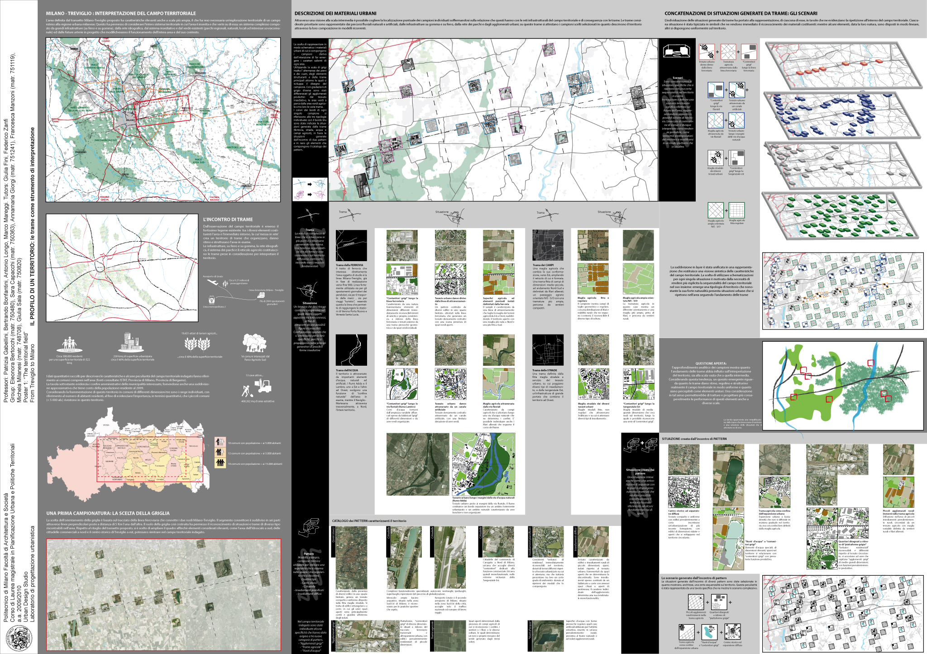Click the red blocks scenario layer diagram
This screenshot has width=927, height=654.
[843, 65]
